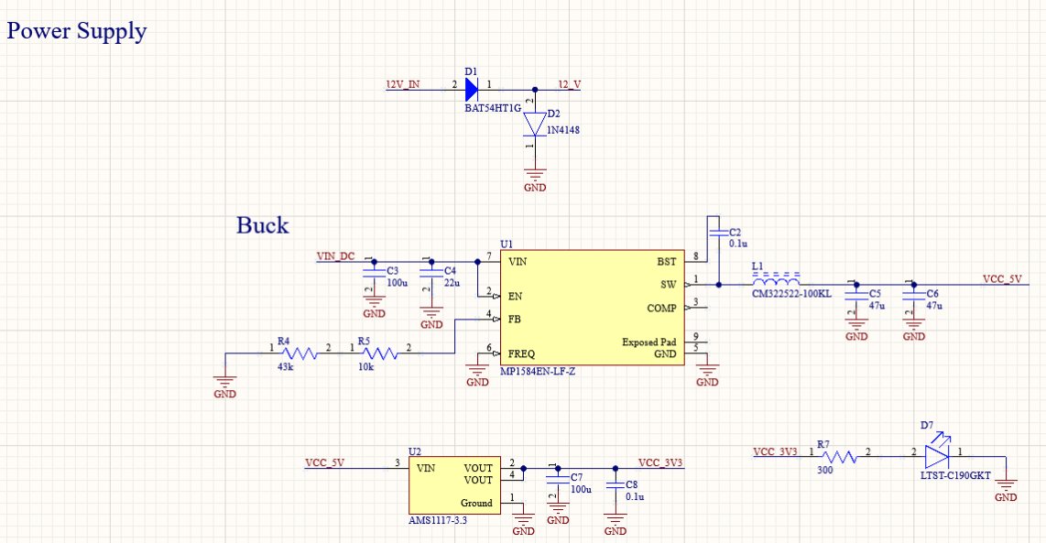Image resolution: width=1046 pixels, height=543 pixels.
Task: Click the L1 designator text
Action: click(x=757, y=266)
